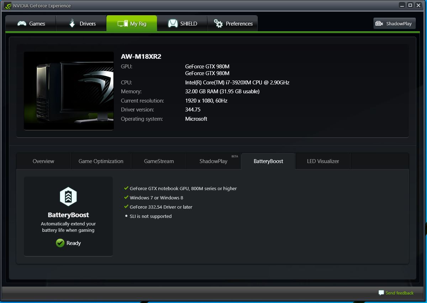427x303 pixels.
Task: Click the CPU value i7-3920XM text
Action: pos(237,83)
